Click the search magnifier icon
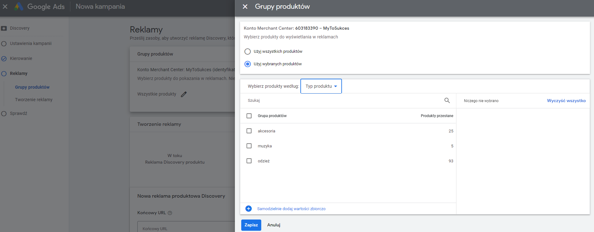 (447, 100)
